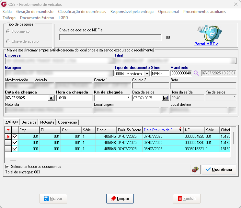Image resolution: width=241 pixels, height=208 pixels.
Task: Close the Recebimento de veículos window
Action: [x=236, y=4]
